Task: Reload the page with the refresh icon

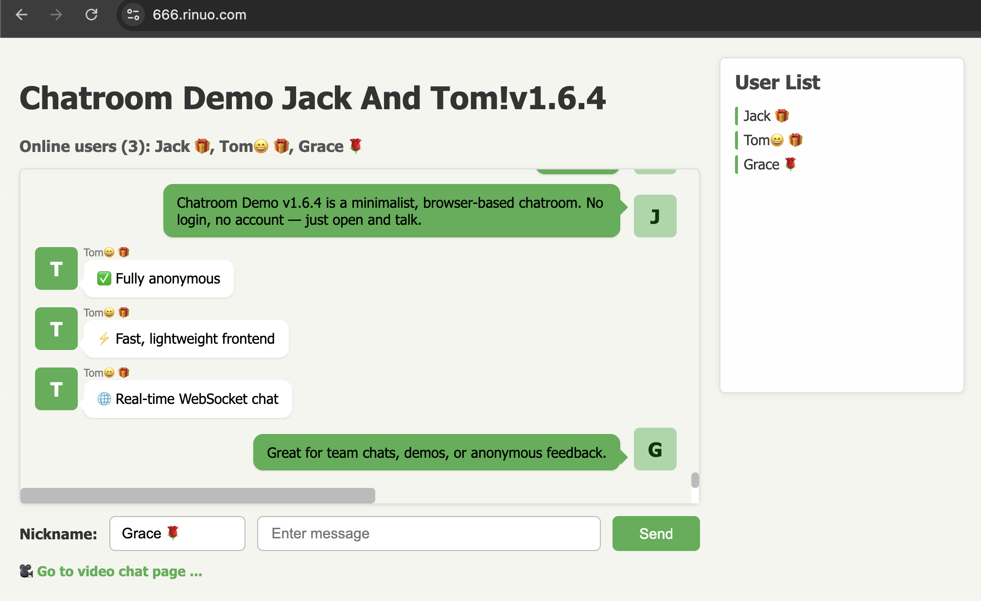Action: pos(91,15)
